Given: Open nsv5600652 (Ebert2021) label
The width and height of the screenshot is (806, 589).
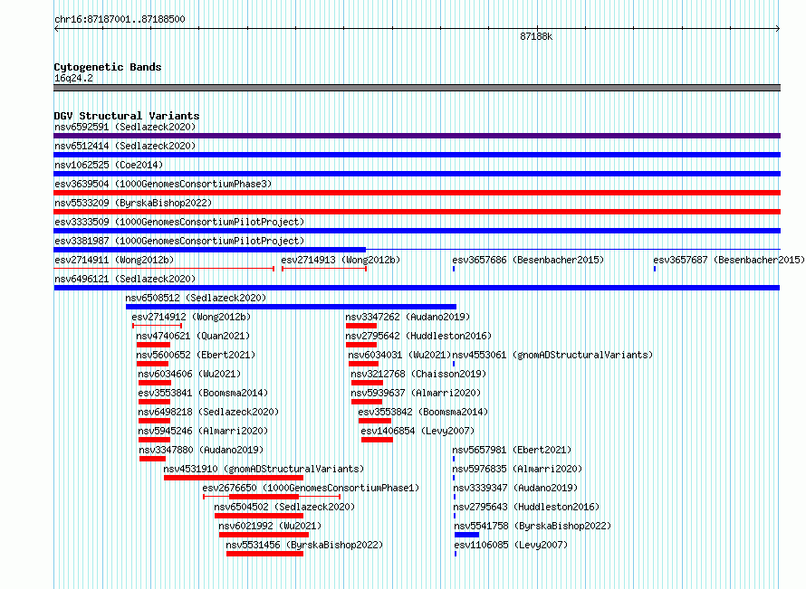Looking at the screenshot, I should 196,355.
